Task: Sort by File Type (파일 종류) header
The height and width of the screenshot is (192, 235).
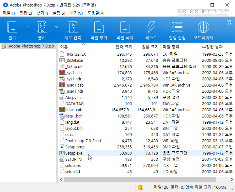Action: (x=180, y=47)
